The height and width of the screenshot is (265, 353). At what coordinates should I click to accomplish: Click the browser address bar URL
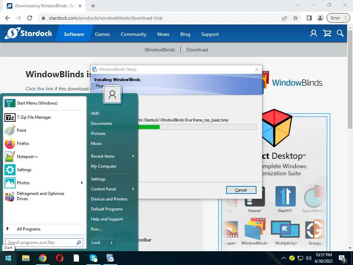[x=105, y=18]
